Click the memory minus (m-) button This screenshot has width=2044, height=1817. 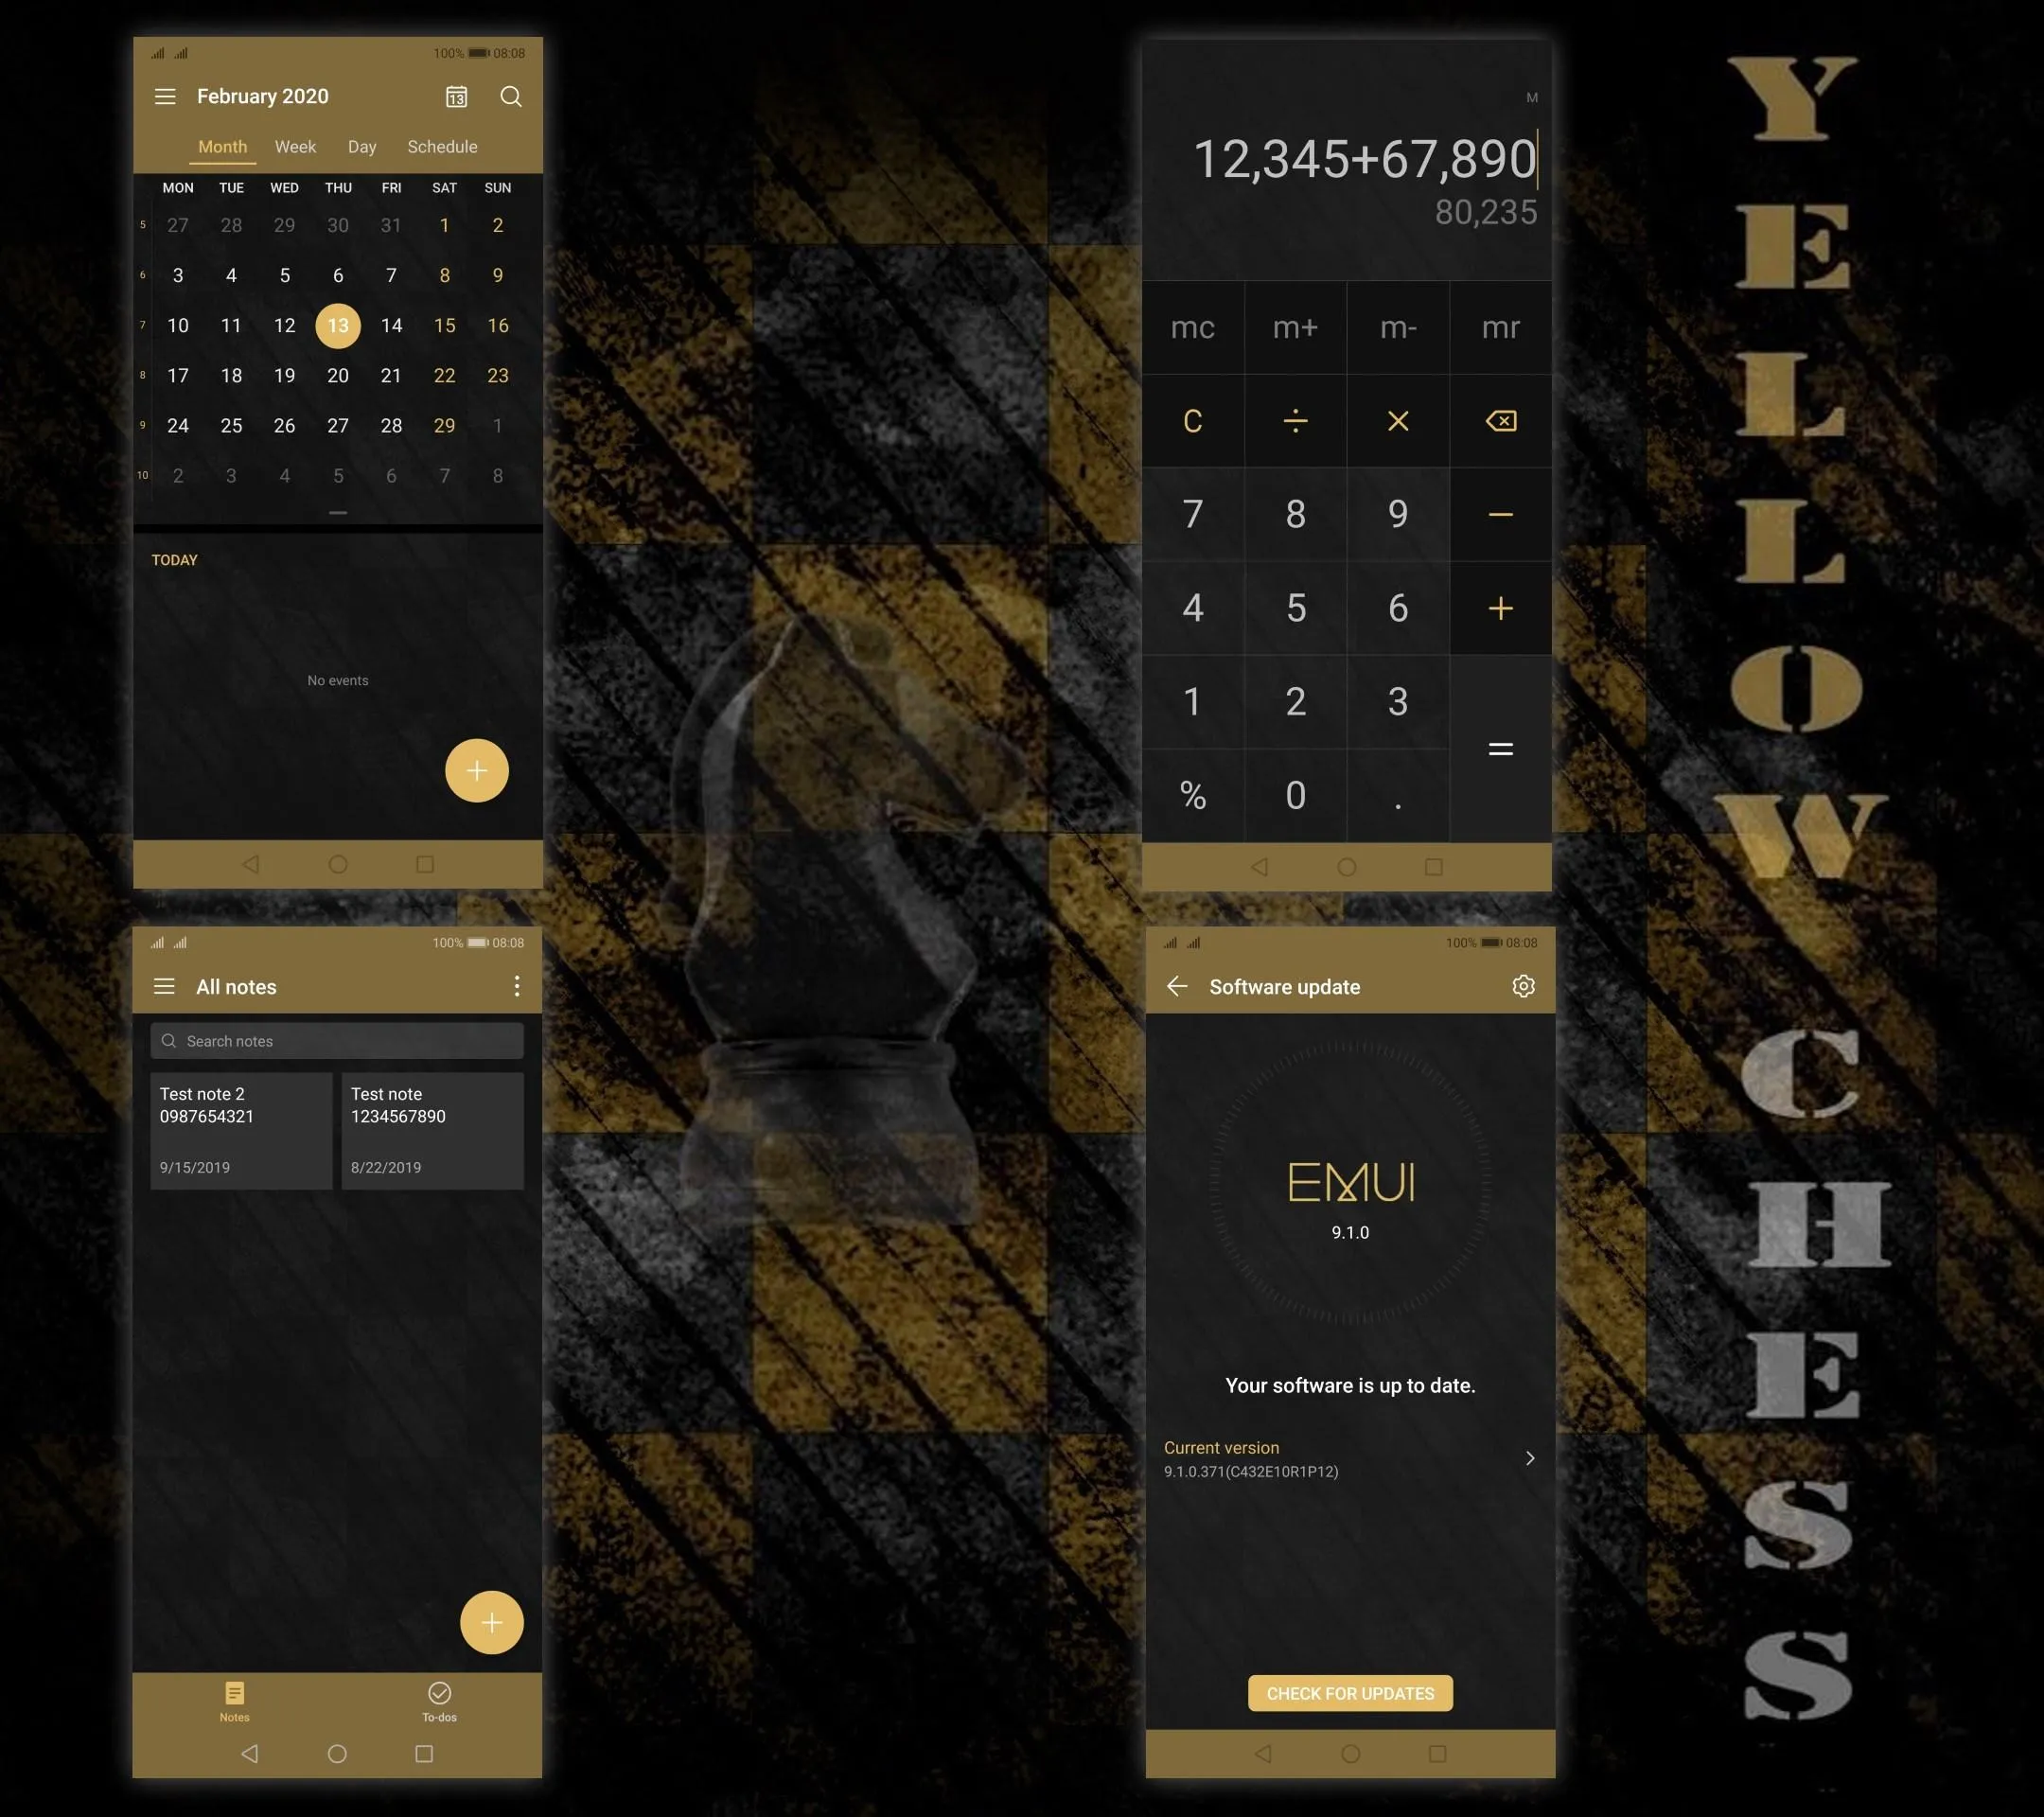pos(1397,326)
